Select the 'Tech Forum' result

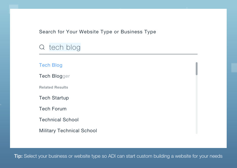click(x=53, y=109)
